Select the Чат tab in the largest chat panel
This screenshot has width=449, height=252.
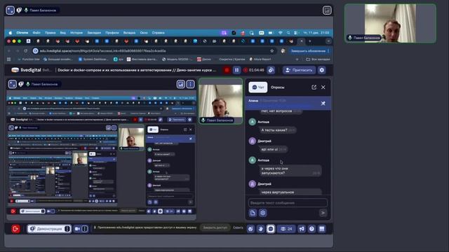pyautogui.click(x=258, y=87)
